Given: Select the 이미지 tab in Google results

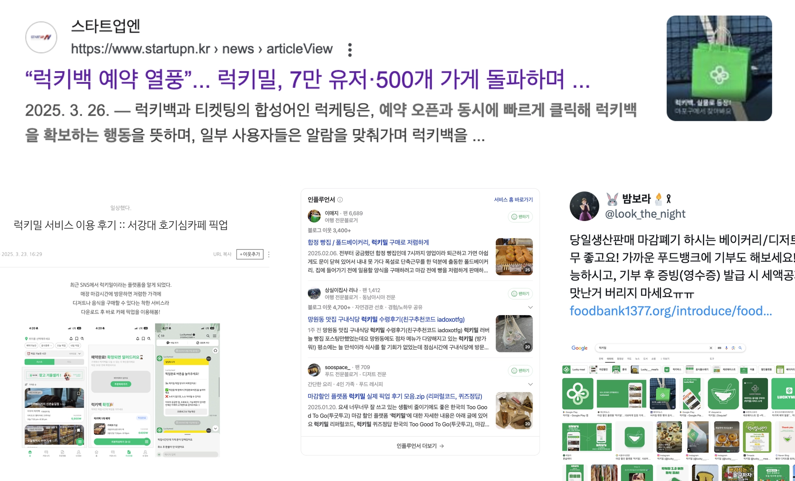Looking at the screenshot, I should tap(610, 359).
